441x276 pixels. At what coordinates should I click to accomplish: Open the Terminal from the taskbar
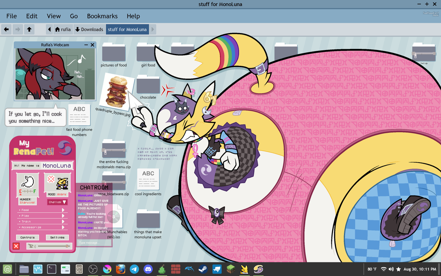pos(52,269)
